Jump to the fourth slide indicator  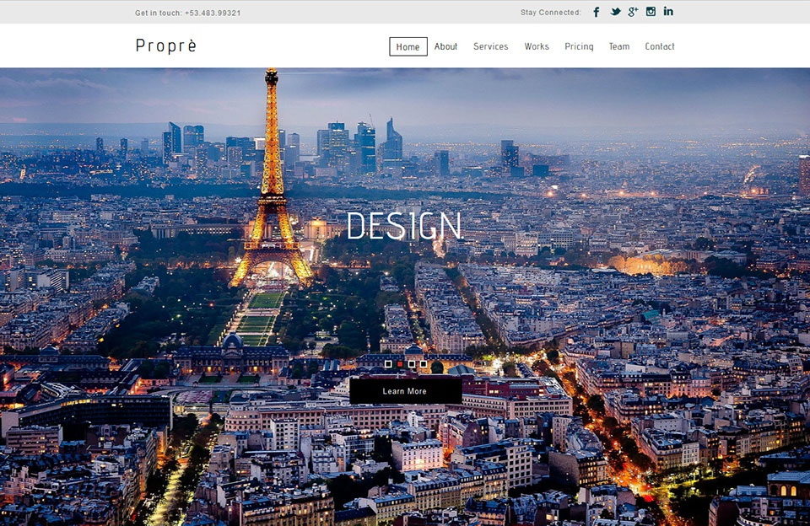(x=424, y=364)
